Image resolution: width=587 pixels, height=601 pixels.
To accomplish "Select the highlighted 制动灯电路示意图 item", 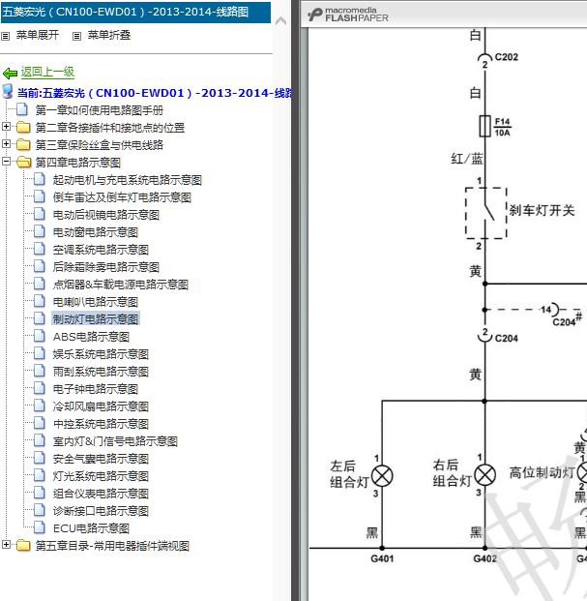I will (x=96, y=319).
